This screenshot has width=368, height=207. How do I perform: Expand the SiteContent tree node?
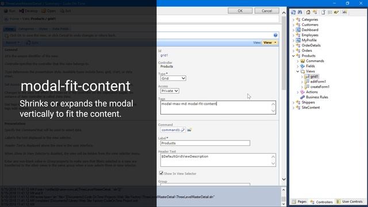[x=293, y=108]
